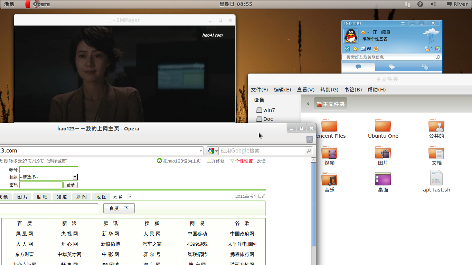Click the trash icon below Opera's title bar
Screen dimensions: 472x265
click(310, 139)
